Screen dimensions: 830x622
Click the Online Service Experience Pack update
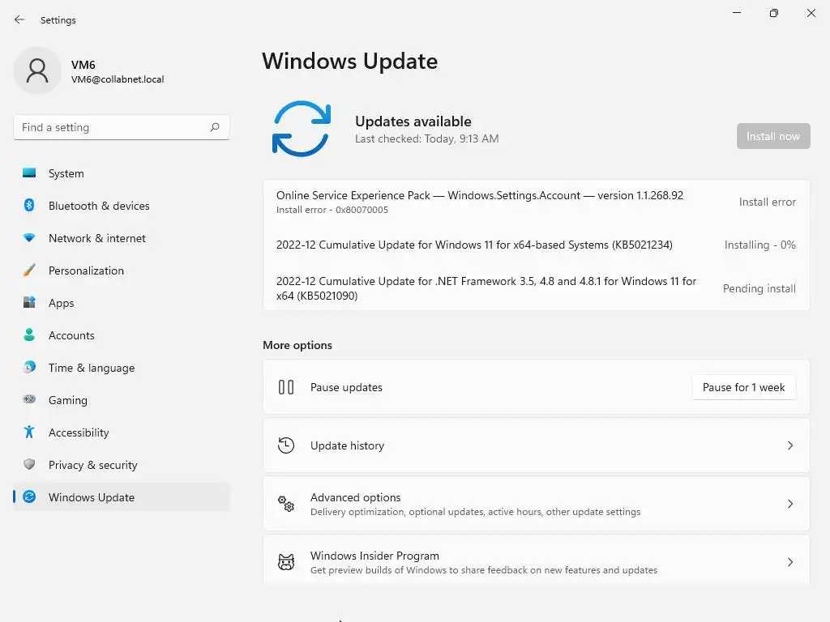click(480, 195)
